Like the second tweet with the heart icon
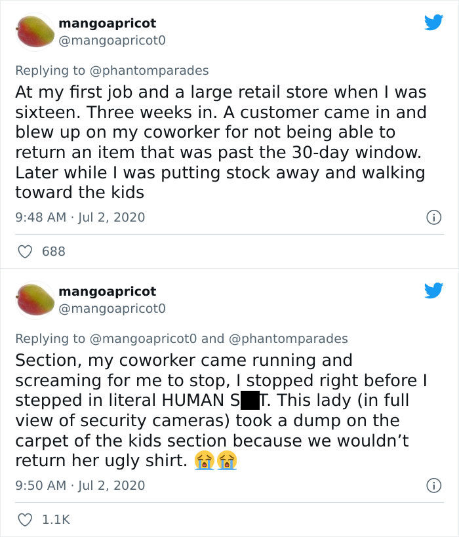Screen dimensions: 459x537 click(25, 519)
